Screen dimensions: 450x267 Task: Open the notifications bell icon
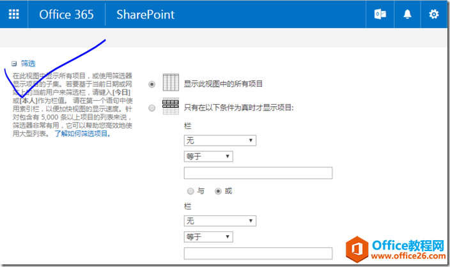pos(407,14)
